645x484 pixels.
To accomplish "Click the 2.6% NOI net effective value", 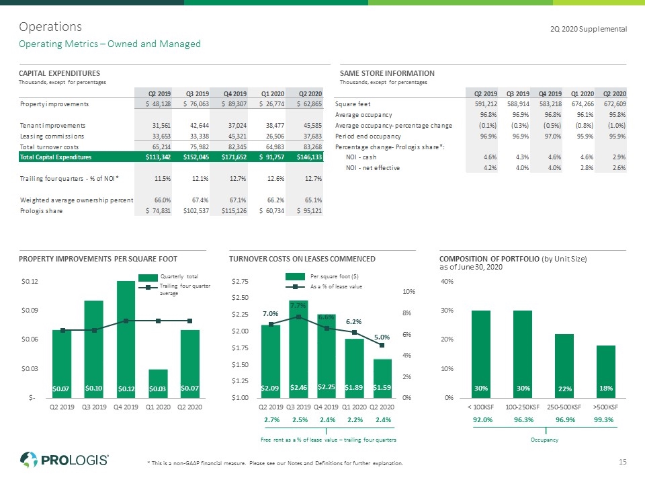I will tap(619, 168).
